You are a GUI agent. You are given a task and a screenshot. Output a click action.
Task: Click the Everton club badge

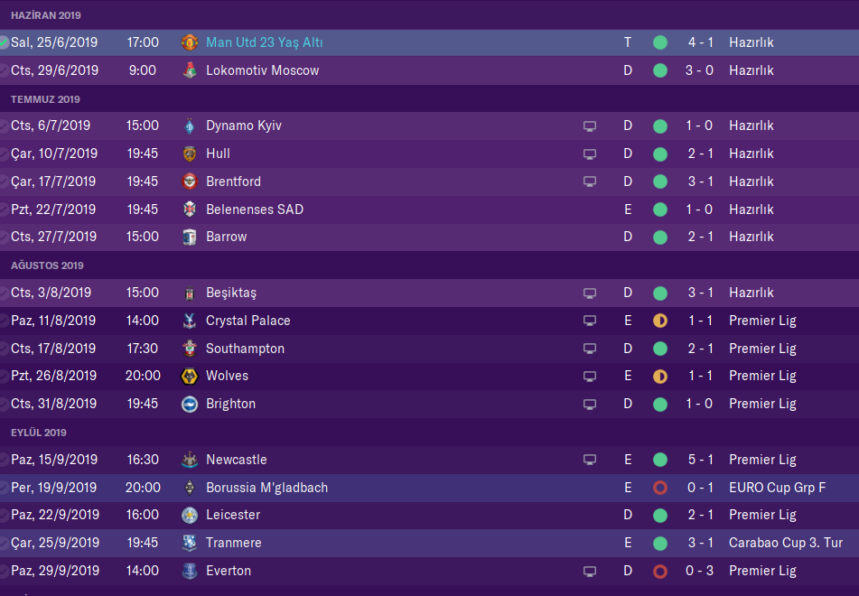[x=189, y=571]
